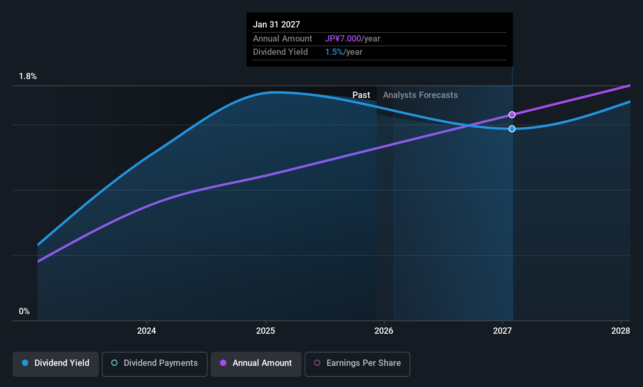Click the blue Dividend Yield legend dot
This screenshot has height=387, width=643.
(25, 363)
